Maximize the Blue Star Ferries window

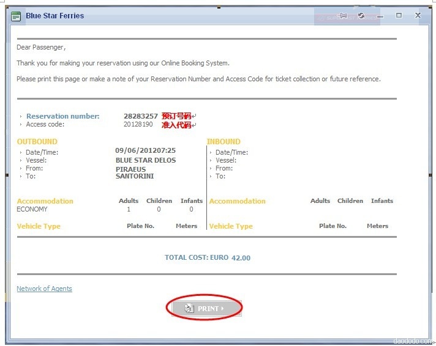click(x=399, y=15)
